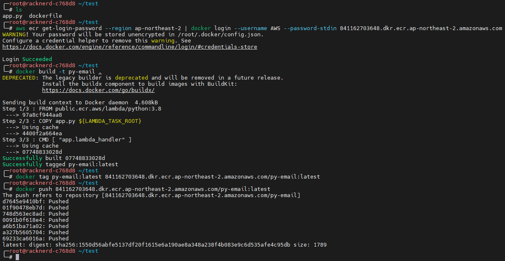This screenshot has width=505, height=261.
Task: Click the yellow 'DEPRECATED:' label
Action: (x=21, y=78)
